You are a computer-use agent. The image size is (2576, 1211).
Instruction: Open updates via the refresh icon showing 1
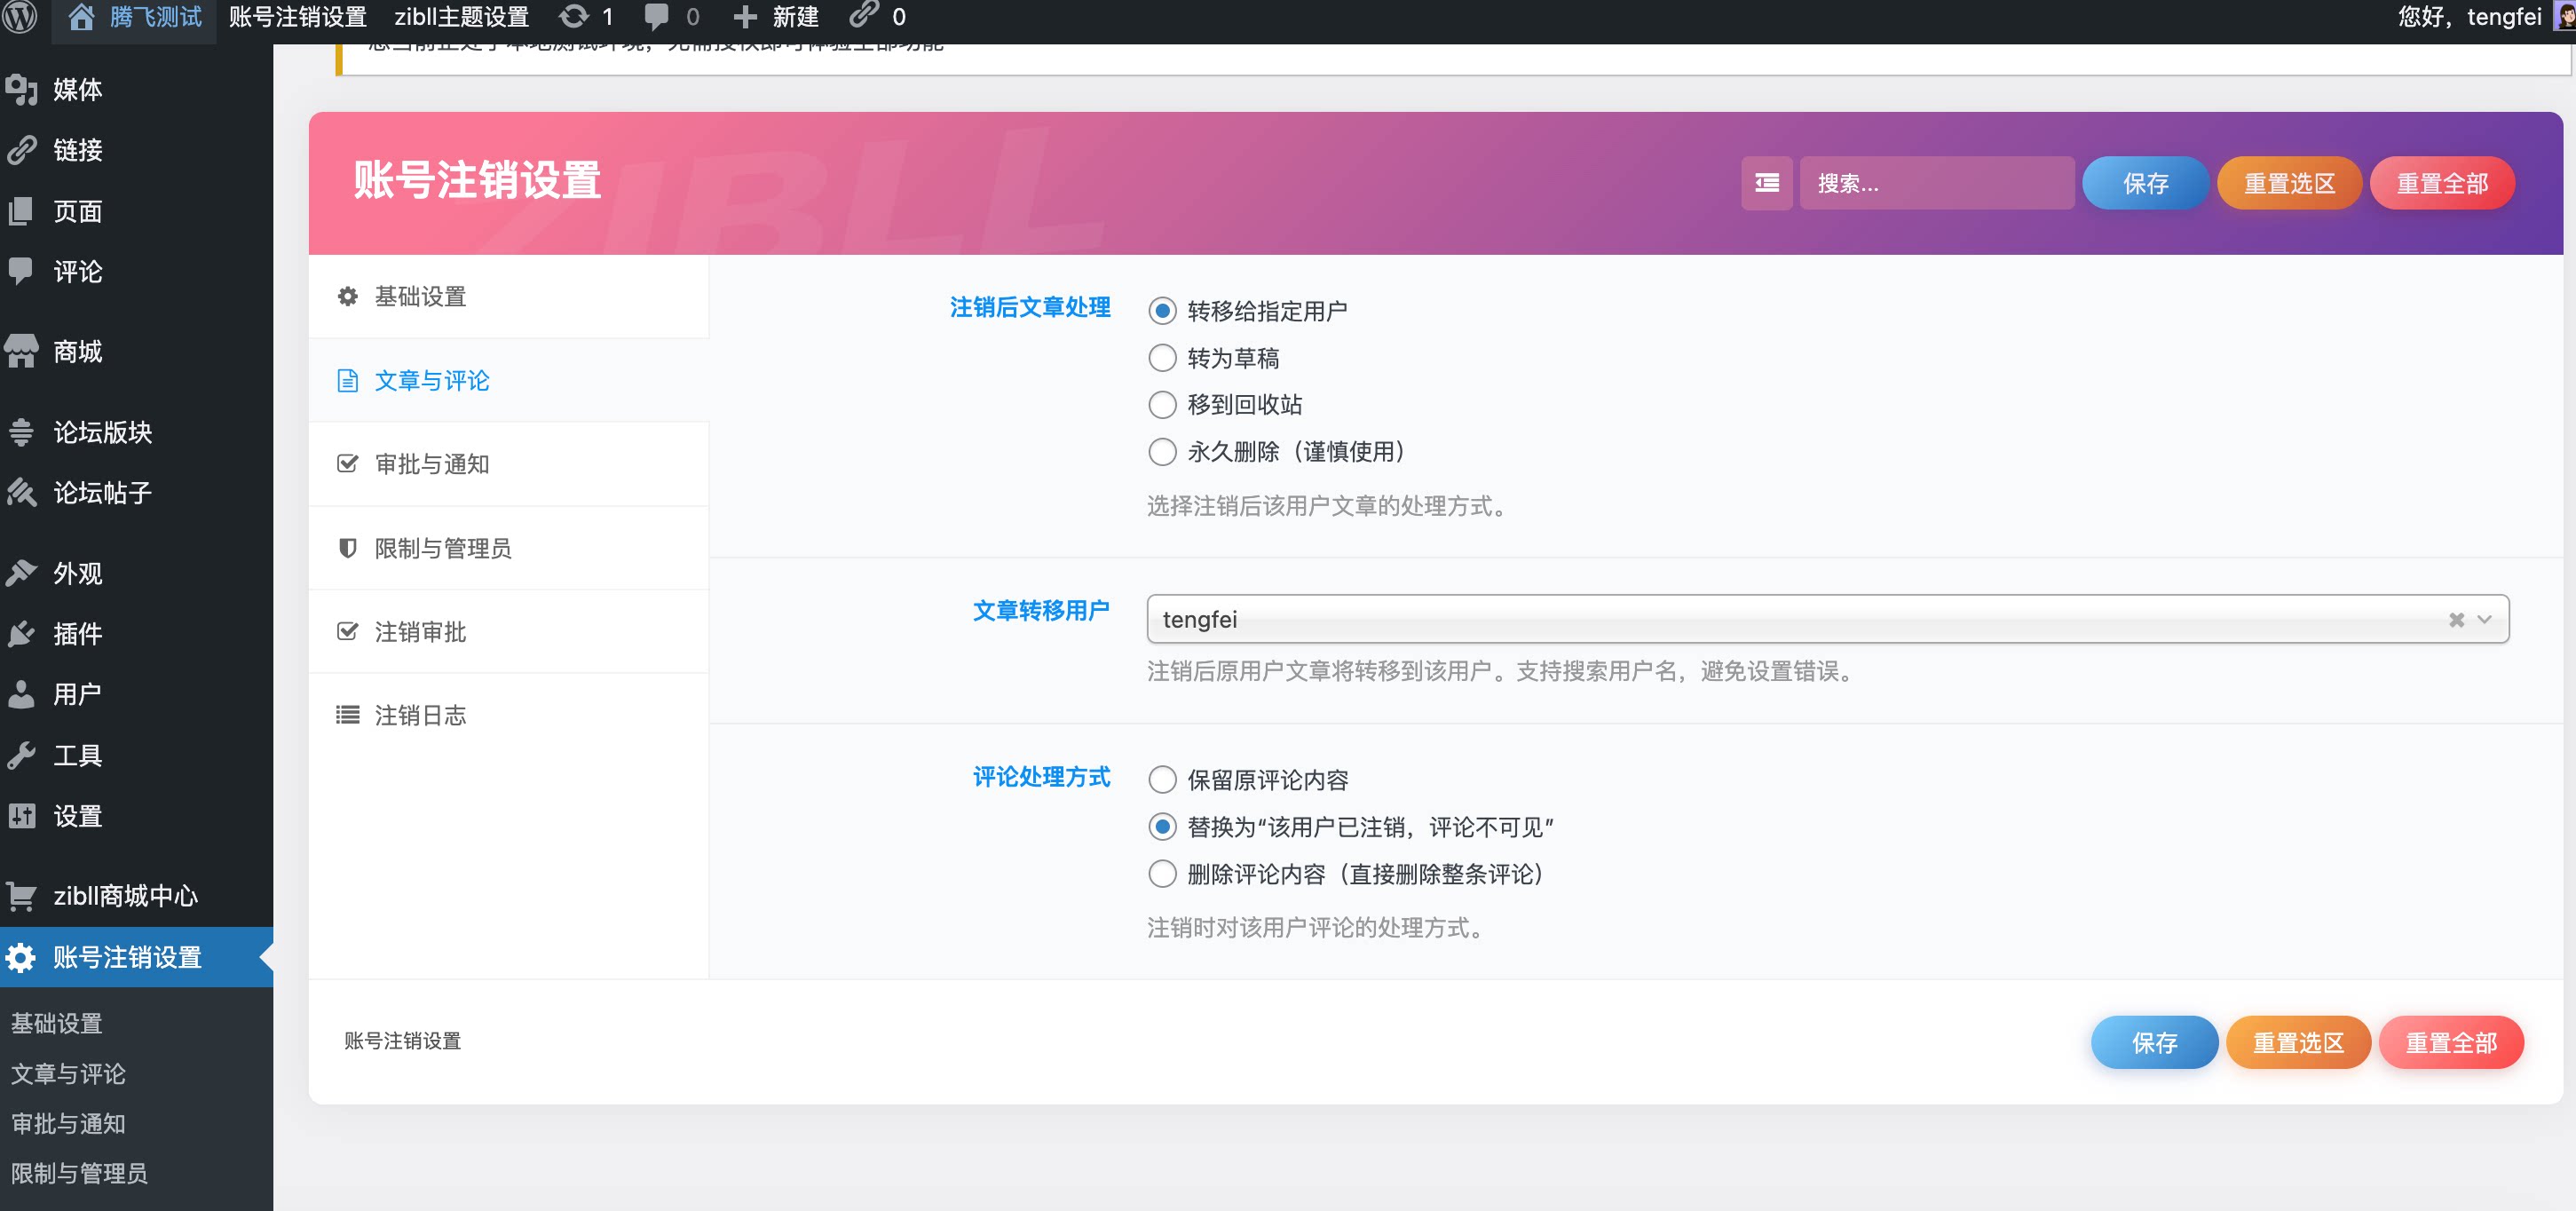[x=577, y=17]
